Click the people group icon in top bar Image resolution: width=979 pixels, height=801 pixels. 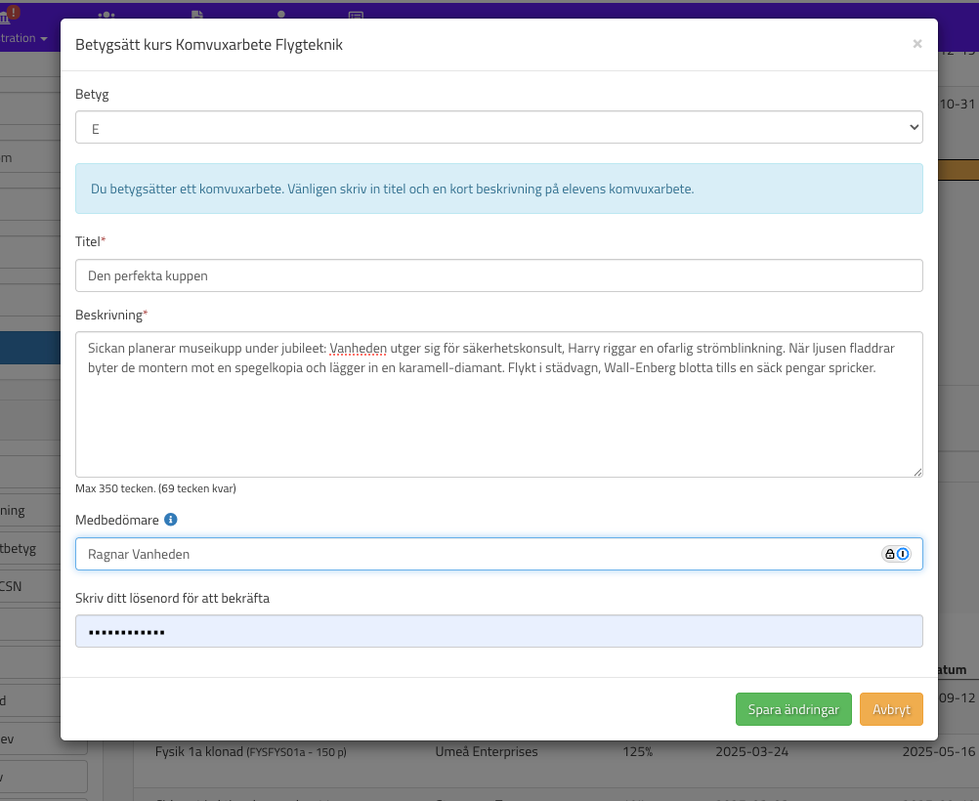coord(106,16)
